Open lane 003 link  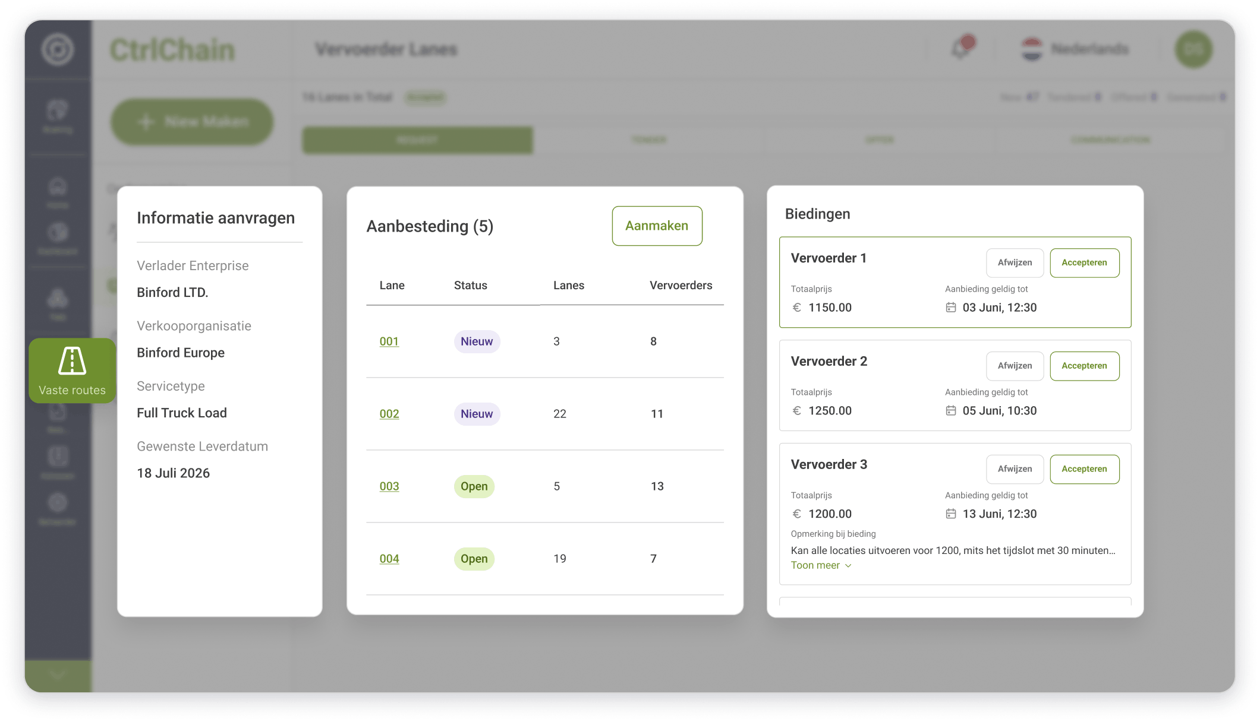click(x=389, y=486)
